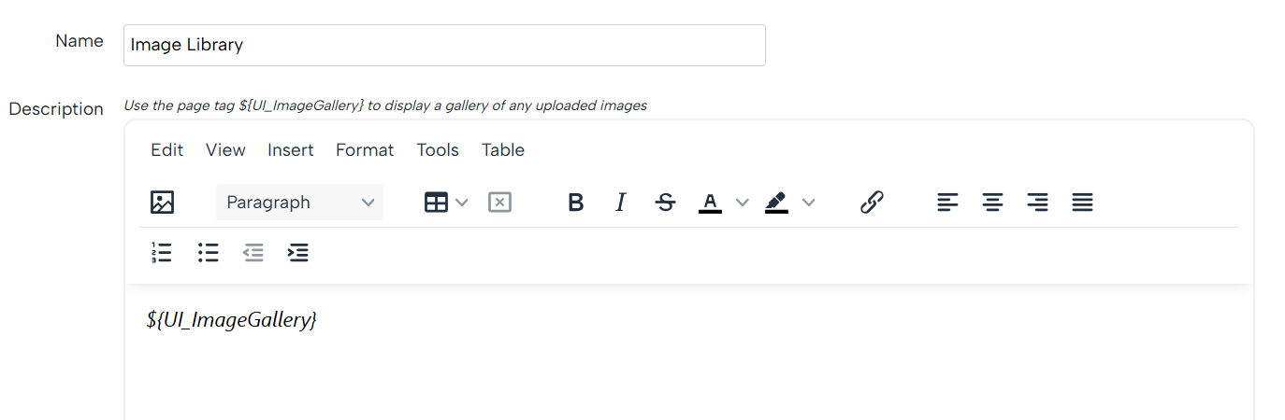Open the Format menu
Viewport: 1285px width, 420px height.
(x=365, y=150)
